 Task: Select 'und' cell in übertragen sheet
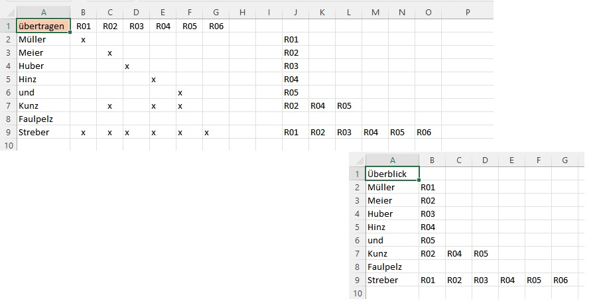(44, 92)
